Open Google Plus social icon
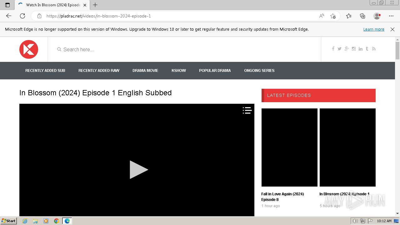Screen dimensions: 400x225 (x=347, y=49)
